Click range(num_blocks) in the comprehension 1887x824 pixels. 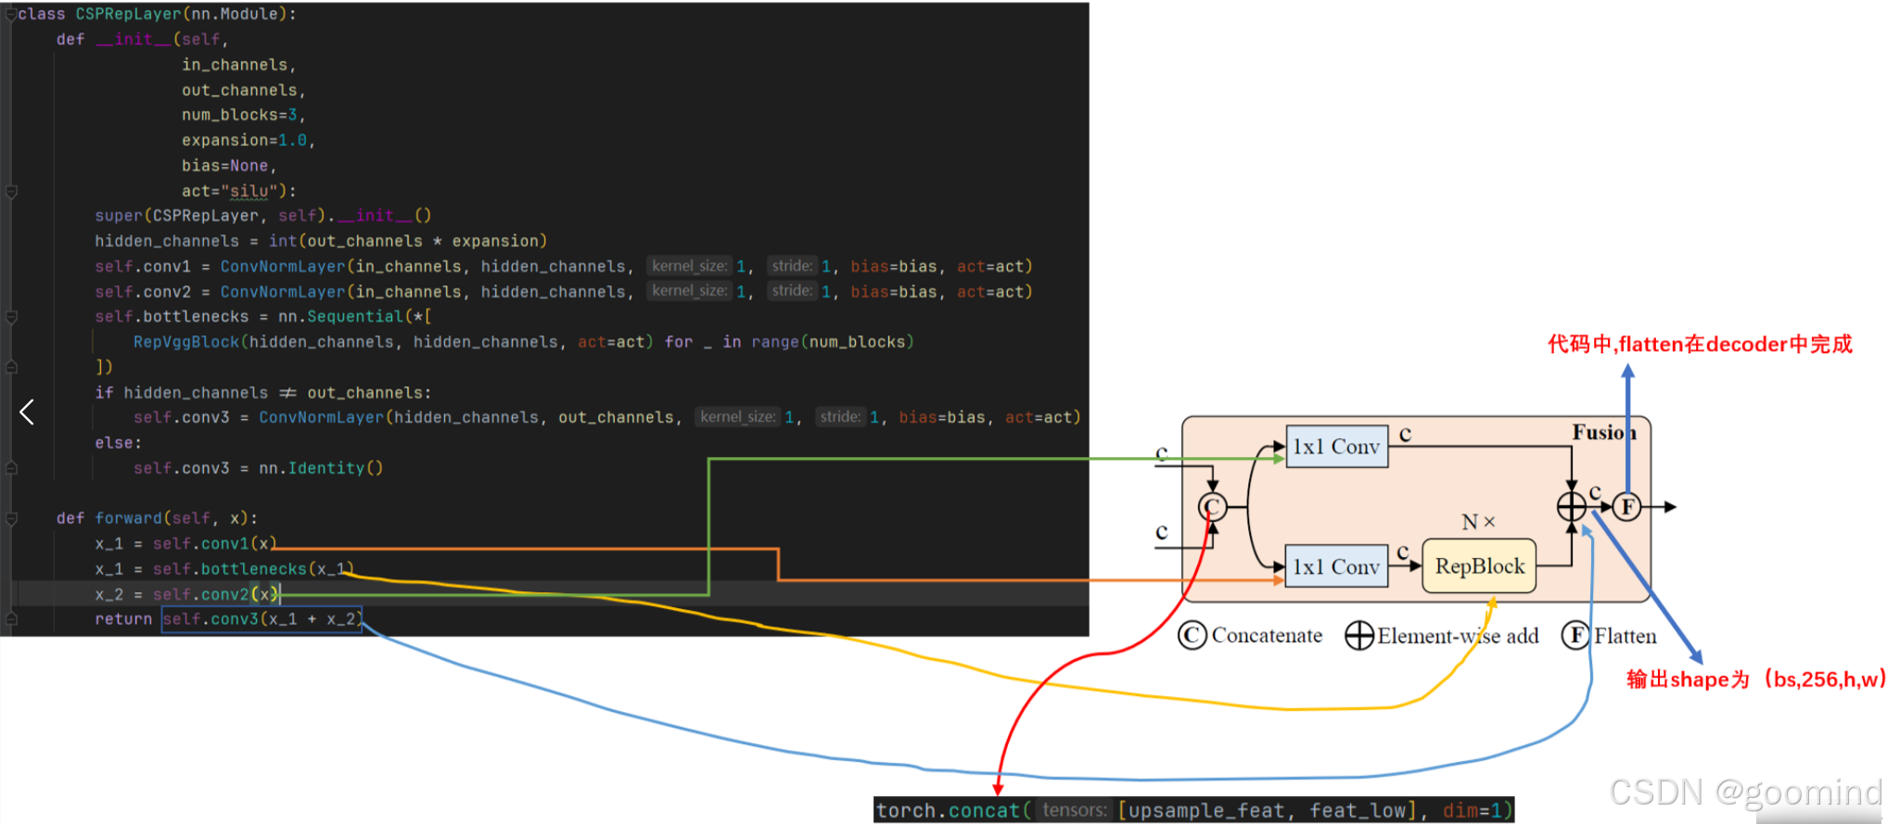click(x=832, y=342)
